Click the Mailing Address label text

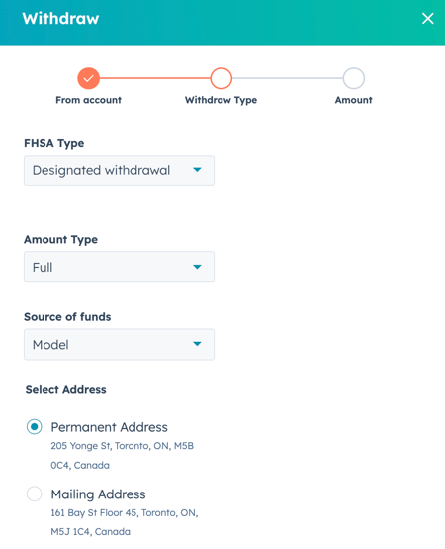tap(99, 494)
